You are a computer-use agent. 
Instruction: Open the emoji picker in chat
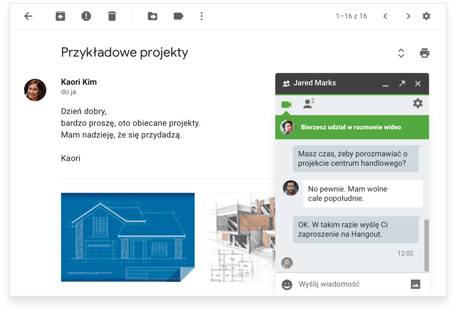pos(287,284)
